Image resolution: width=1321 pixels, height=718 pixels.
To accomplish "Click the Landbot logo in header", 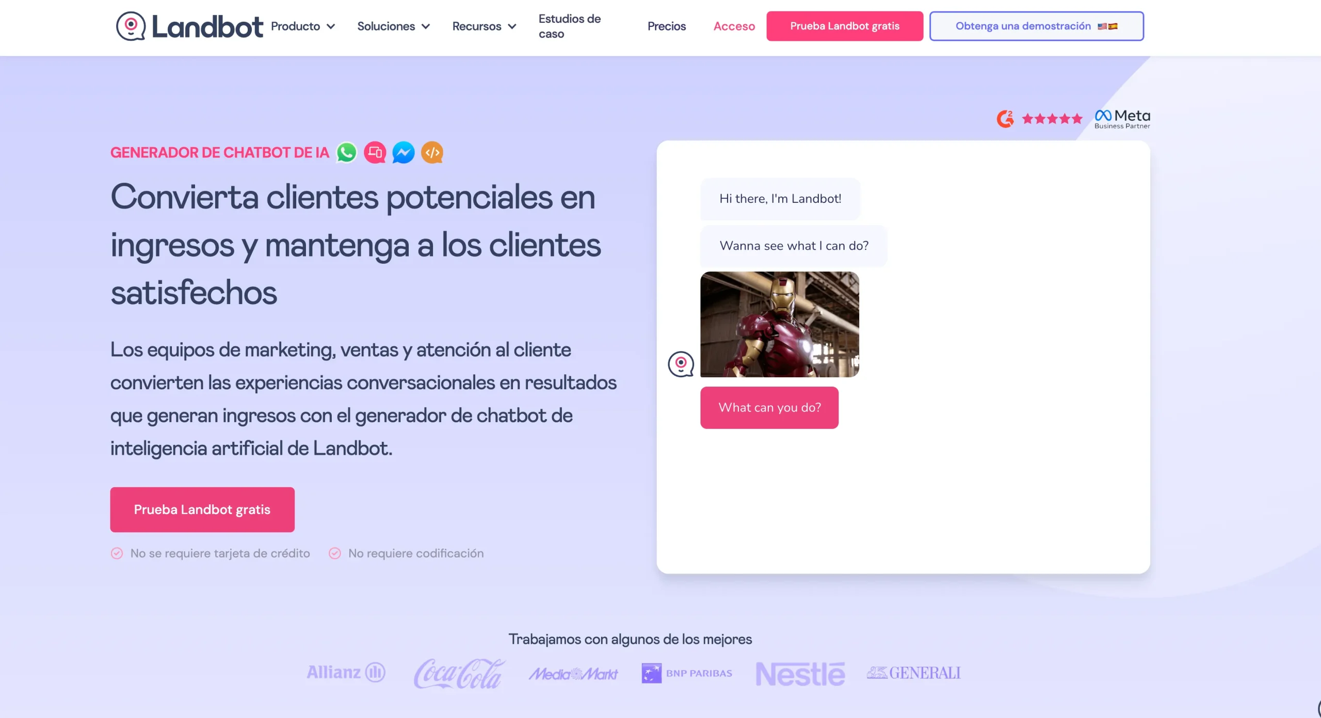I will [x=189, y=26].
